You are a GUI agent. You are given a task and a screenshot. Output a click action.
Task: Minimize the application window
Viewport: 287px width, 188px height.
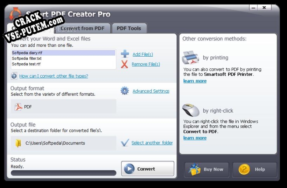click(253, 8)
